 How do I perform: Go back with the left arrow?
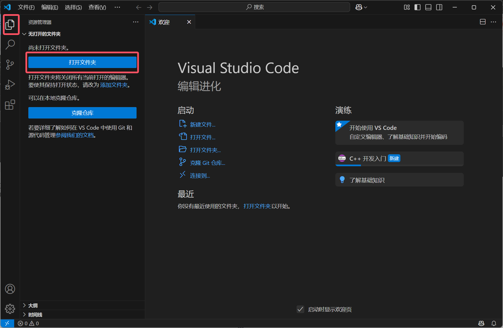click(139, 7)
